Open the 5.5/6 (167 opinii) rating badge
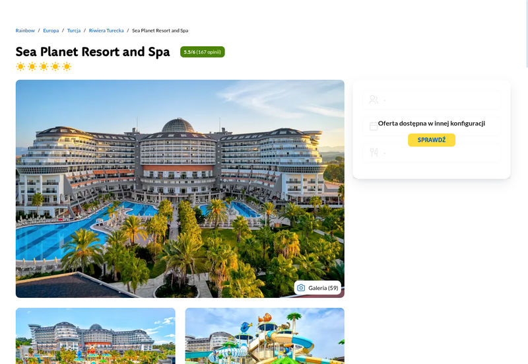528x364 pixels. click(203, 52)
